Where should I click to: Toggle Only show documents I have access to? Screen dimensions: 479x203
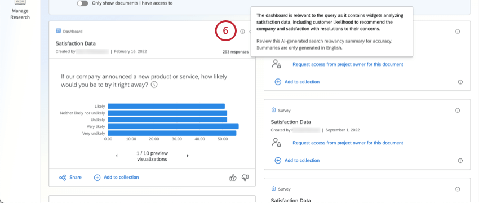click(x=82, y=3)
